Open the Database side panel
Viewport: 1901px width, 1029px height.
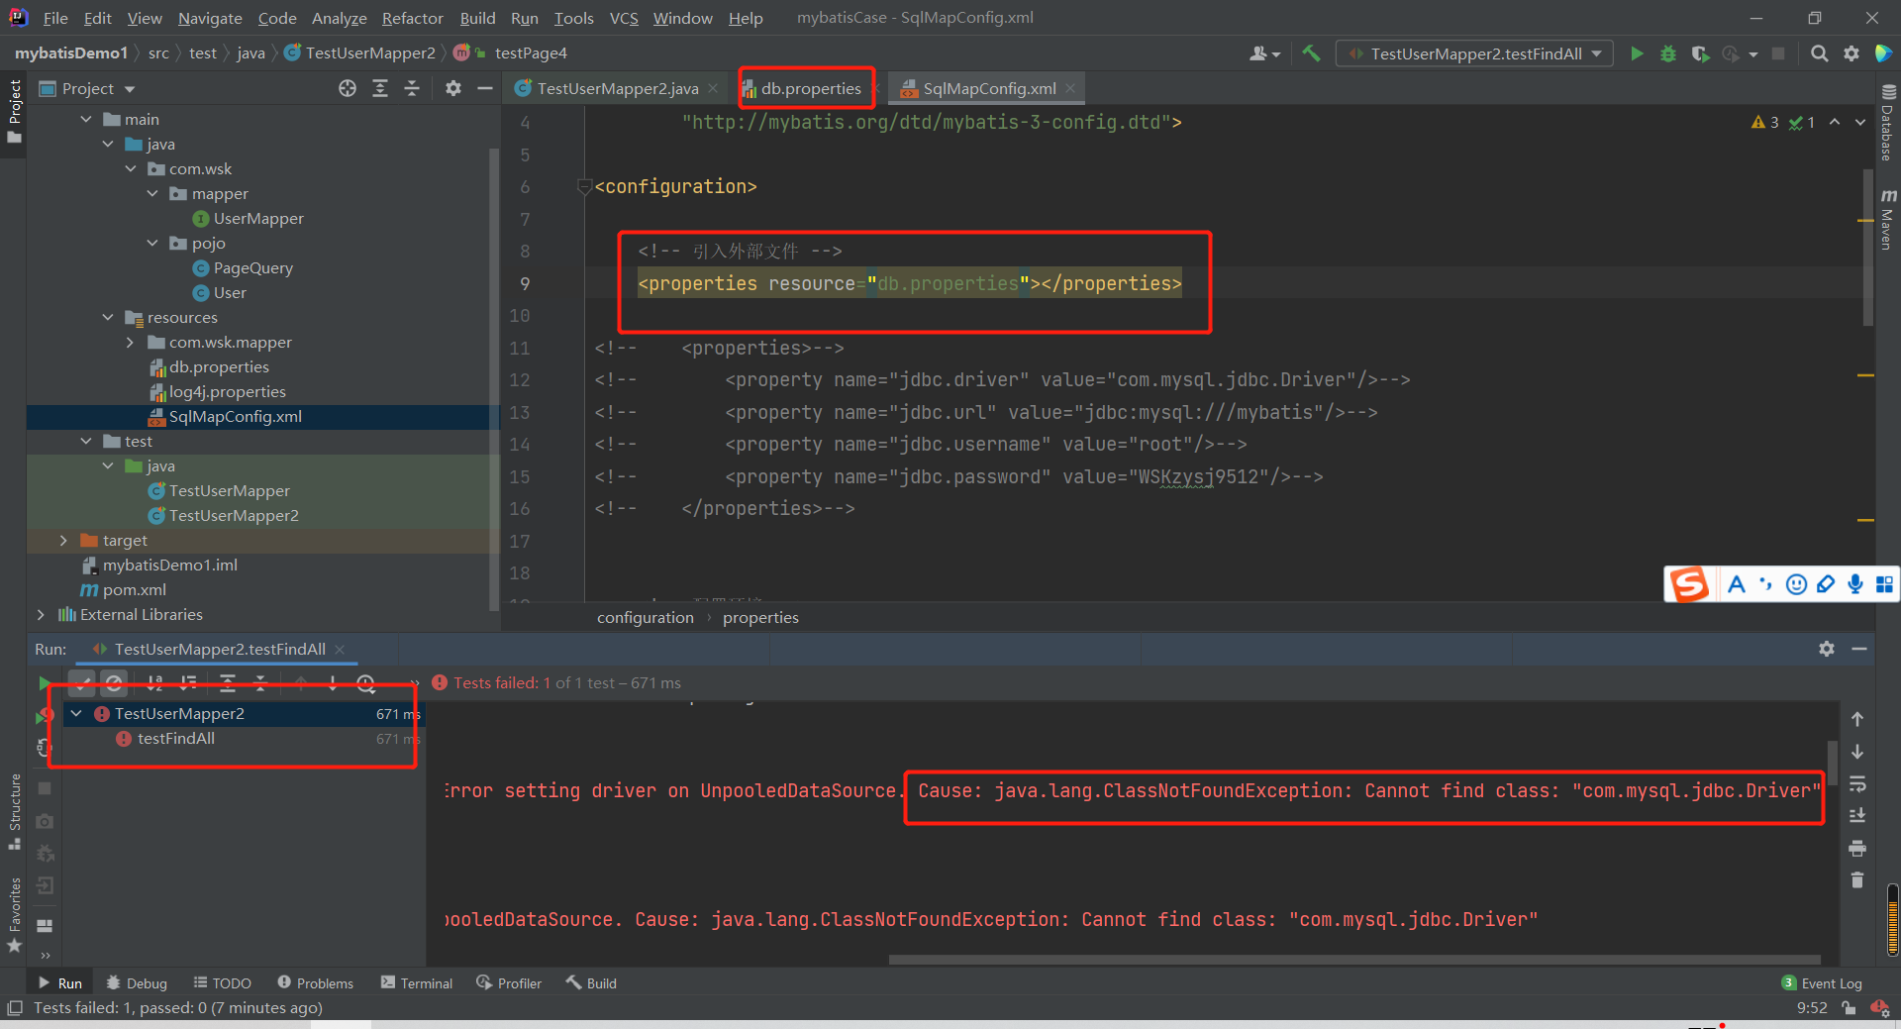(1887, 123)
